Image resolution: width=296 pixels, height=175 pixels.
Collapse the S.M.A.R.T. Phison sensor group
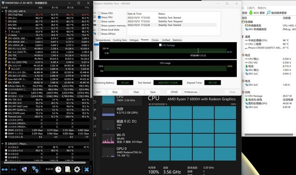pyautogui.click(x=2, y=144)
